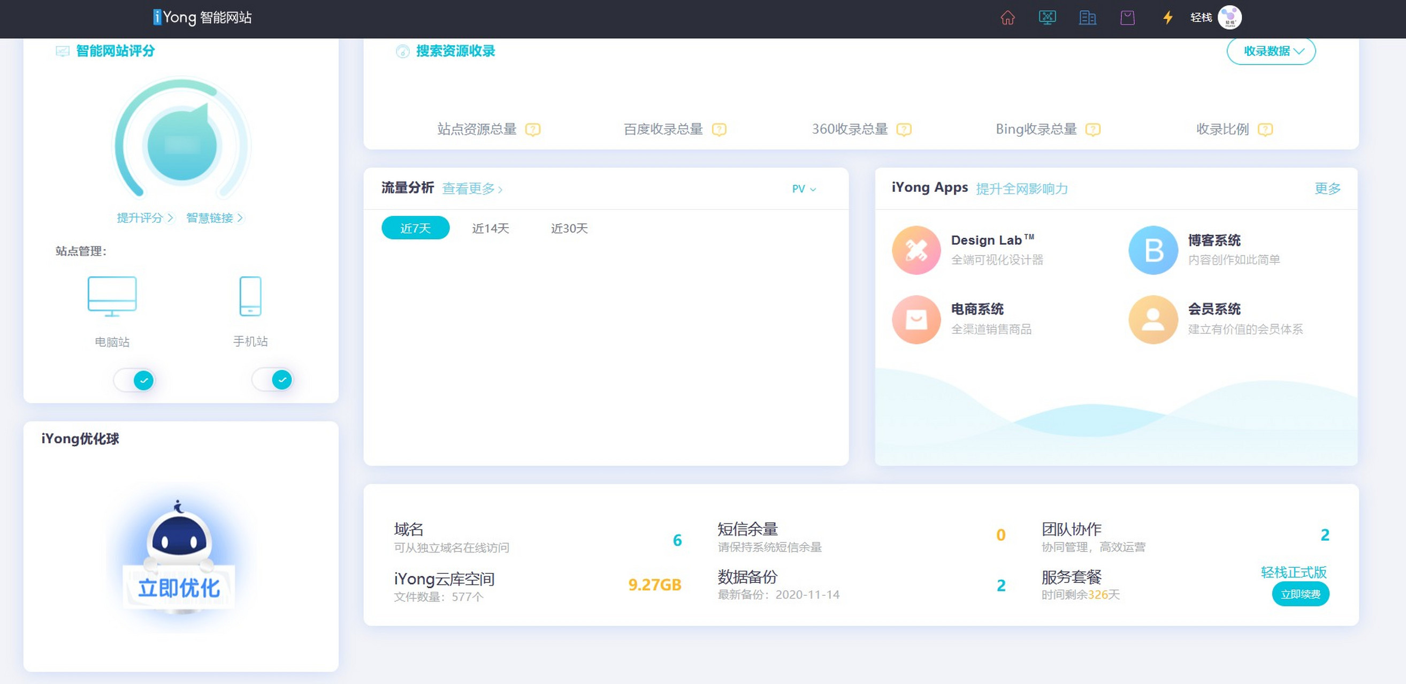Image resolution: width=1406 pixels, height=684 pixels.
Task: Click help icon next to Bing收录总量
Action: coord(1093,130)
